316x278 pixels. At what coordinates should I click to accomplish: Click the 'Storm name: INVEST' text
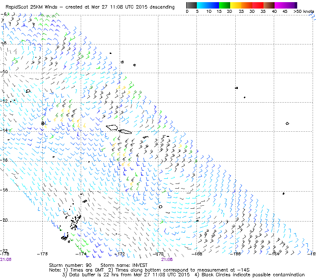124,265
